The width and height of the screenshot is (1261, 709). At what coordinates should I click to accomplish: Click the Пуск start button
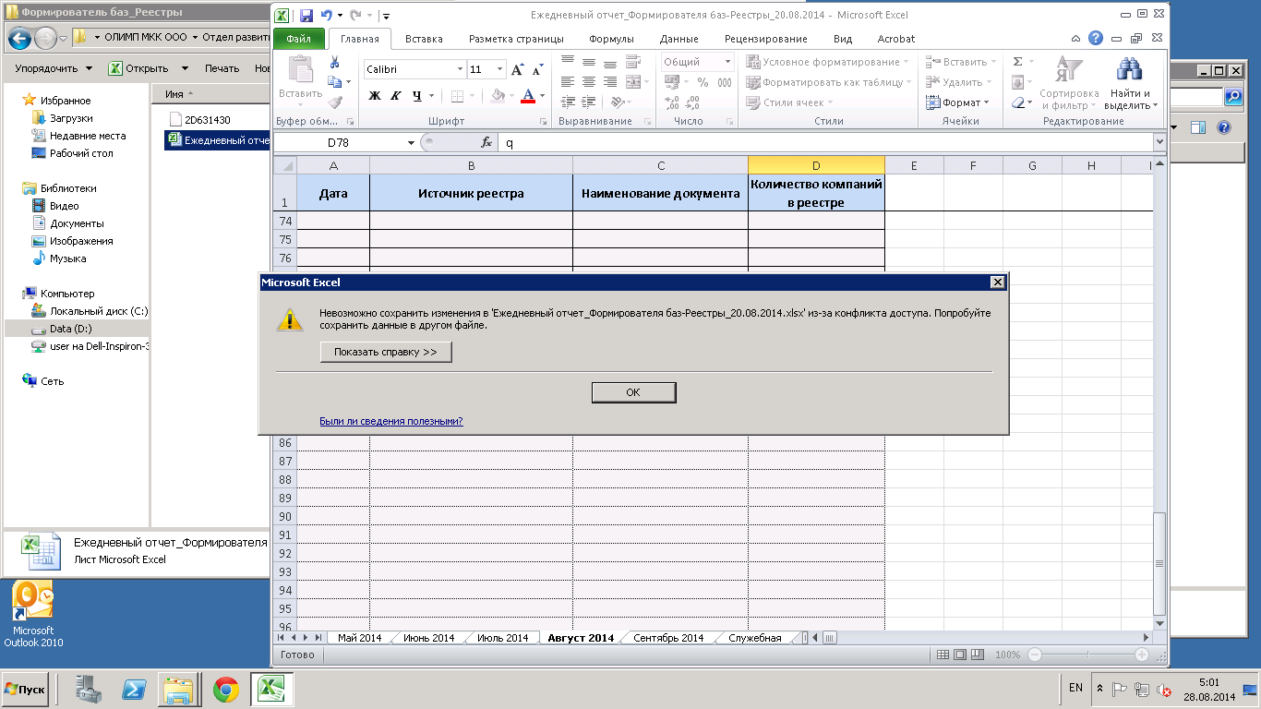pos(26,689)
